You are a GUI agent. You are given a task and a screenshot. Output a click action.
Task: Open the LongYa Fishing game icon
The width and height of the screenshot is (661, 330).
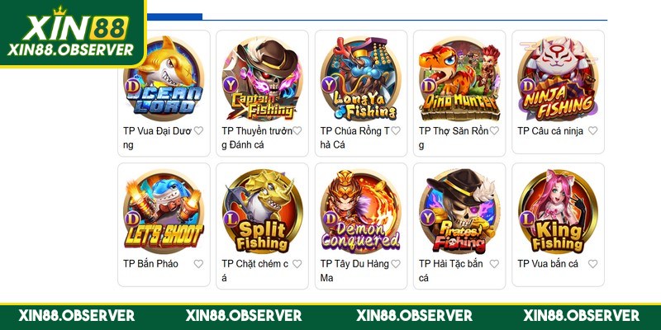(361, 78)
